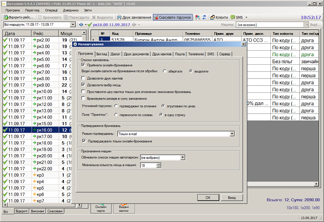
Task: Show the Скасовані trips tab
Action: [55, 211]
